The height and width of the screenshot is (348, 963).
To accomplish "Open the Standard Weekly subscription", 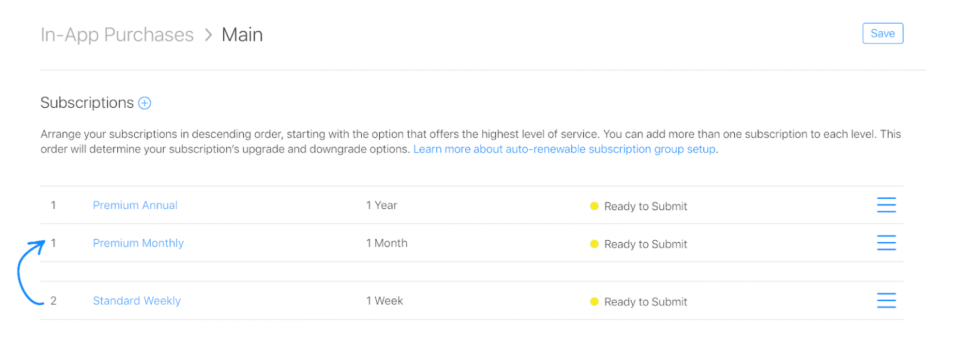I will click(x=137, y=301).
